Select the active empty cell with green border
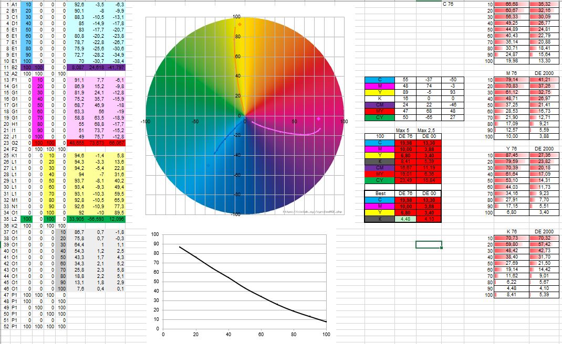 click(x=429, y=244)
